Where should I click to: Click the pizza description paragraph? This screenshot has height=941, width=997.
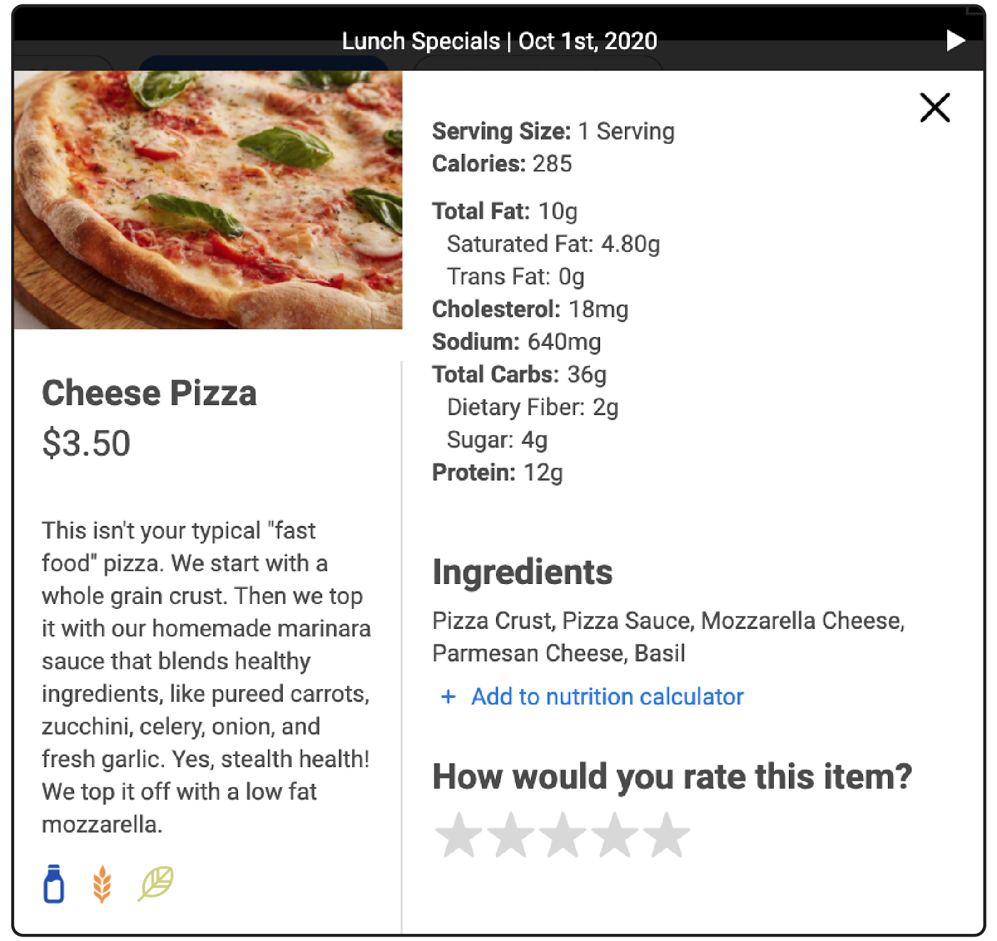206,677
